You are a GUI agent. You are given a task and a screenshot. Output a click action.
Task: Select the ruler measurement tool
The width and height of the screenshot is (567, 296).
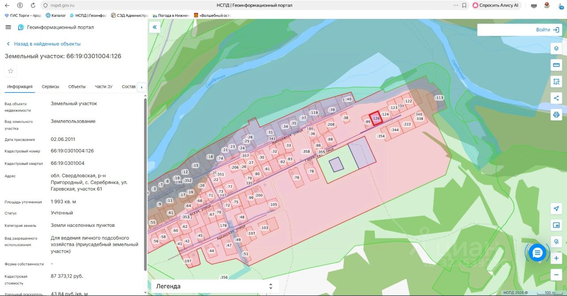coord(556,65)
